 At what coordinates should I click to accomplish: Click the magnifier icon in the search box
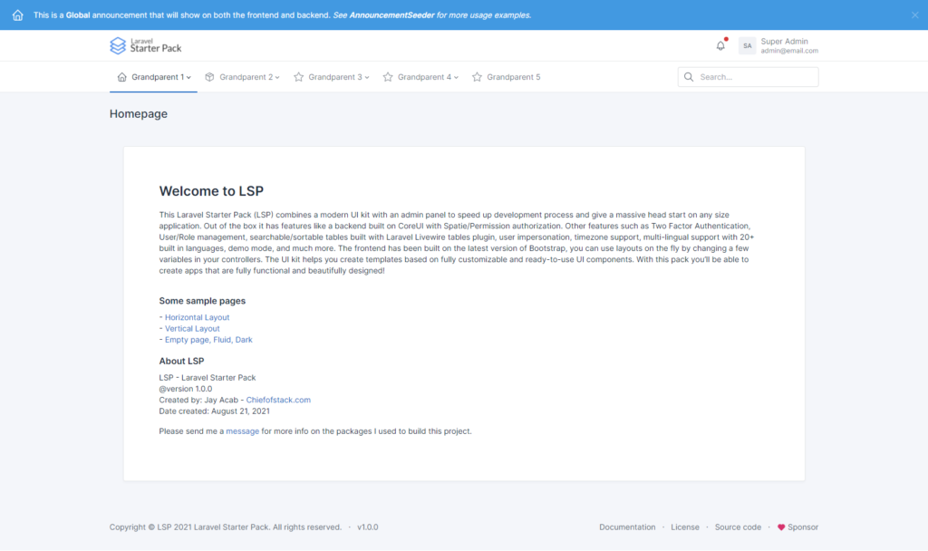click(689, 77)
